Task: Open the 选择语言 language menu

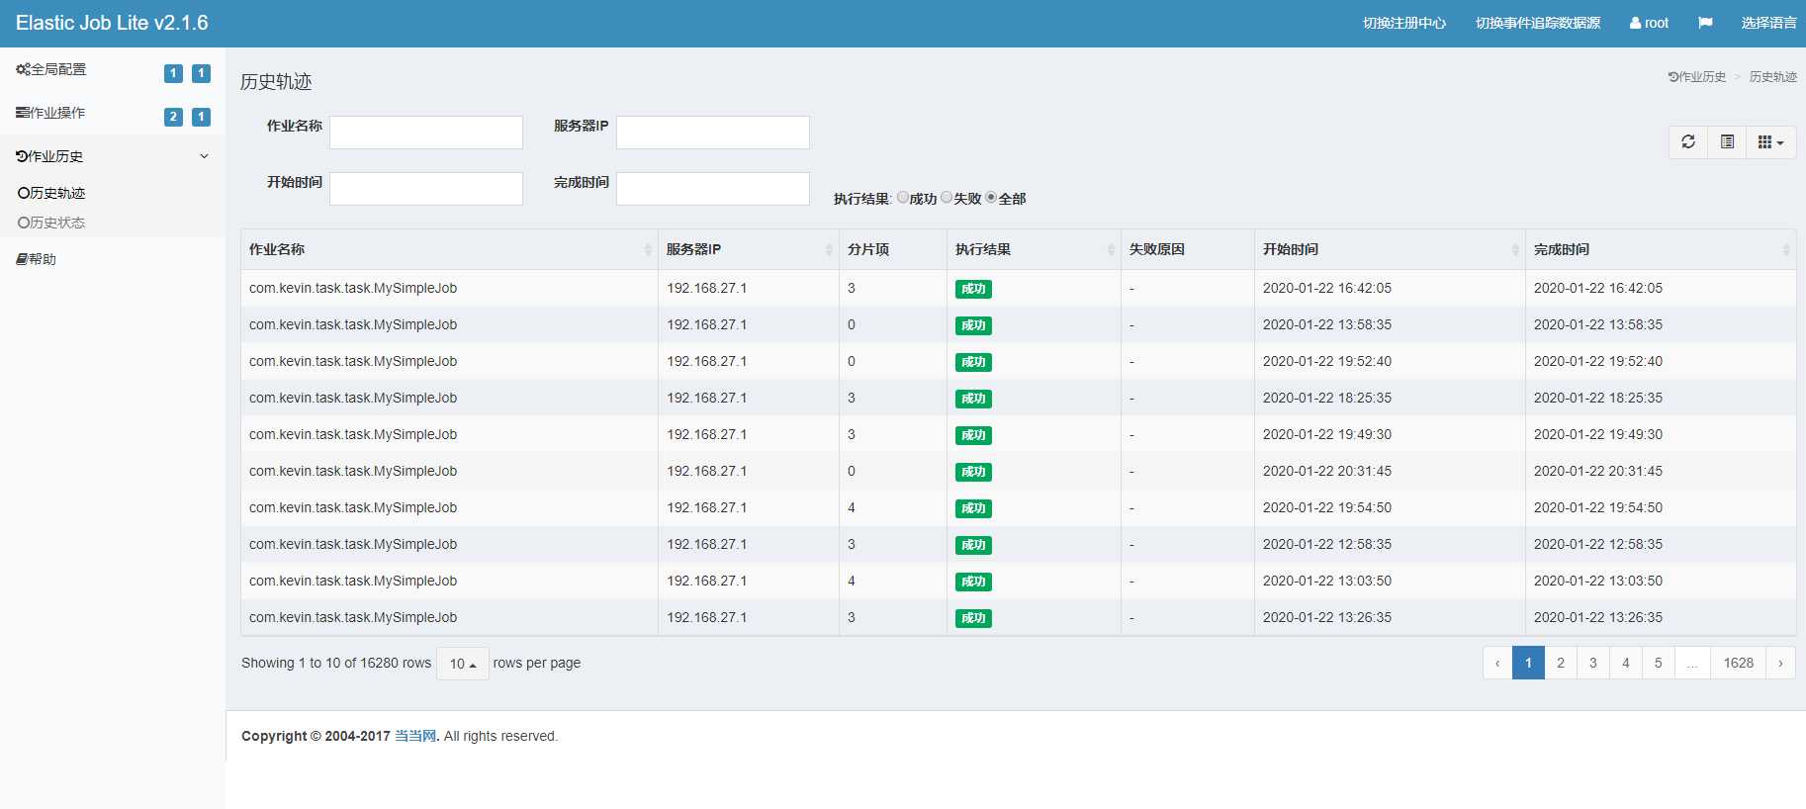Action: [1769, 23]
